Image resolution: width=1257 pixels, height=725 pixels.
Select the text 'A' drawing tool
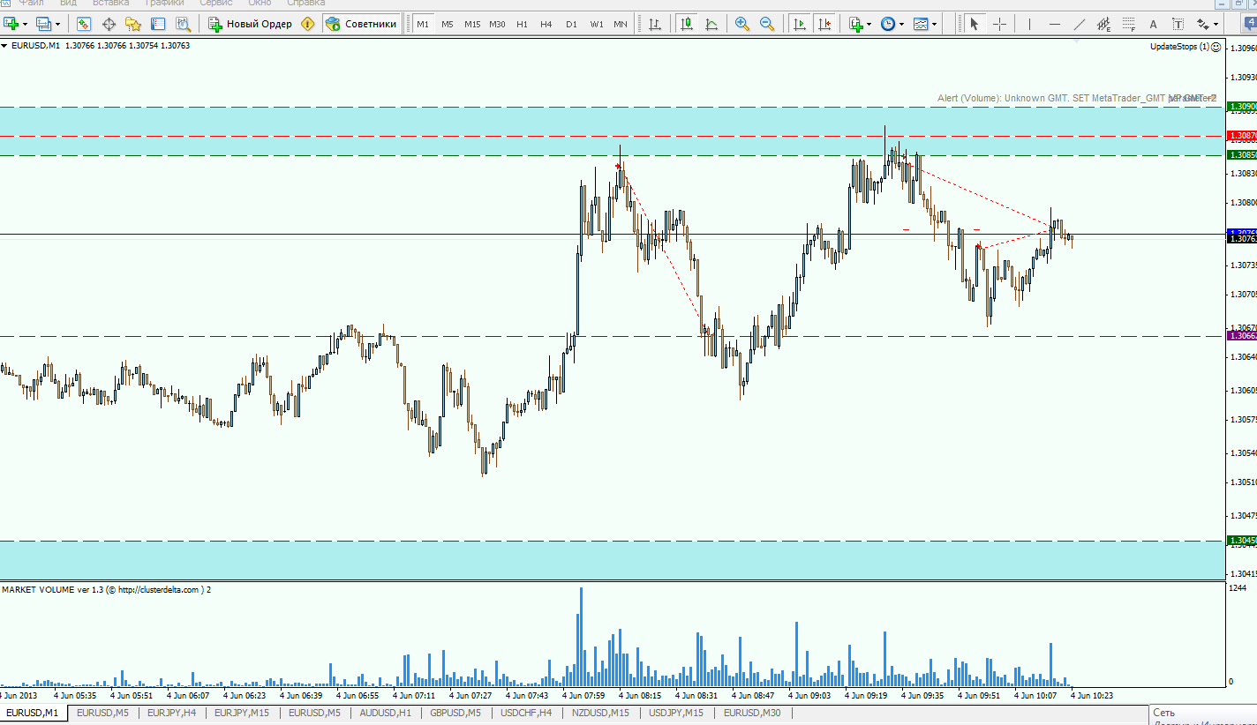coord(1153,24)
